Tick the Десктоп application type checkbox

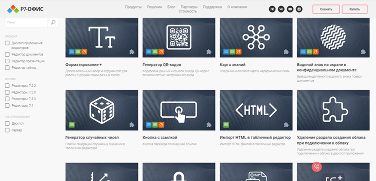[7, 123]
